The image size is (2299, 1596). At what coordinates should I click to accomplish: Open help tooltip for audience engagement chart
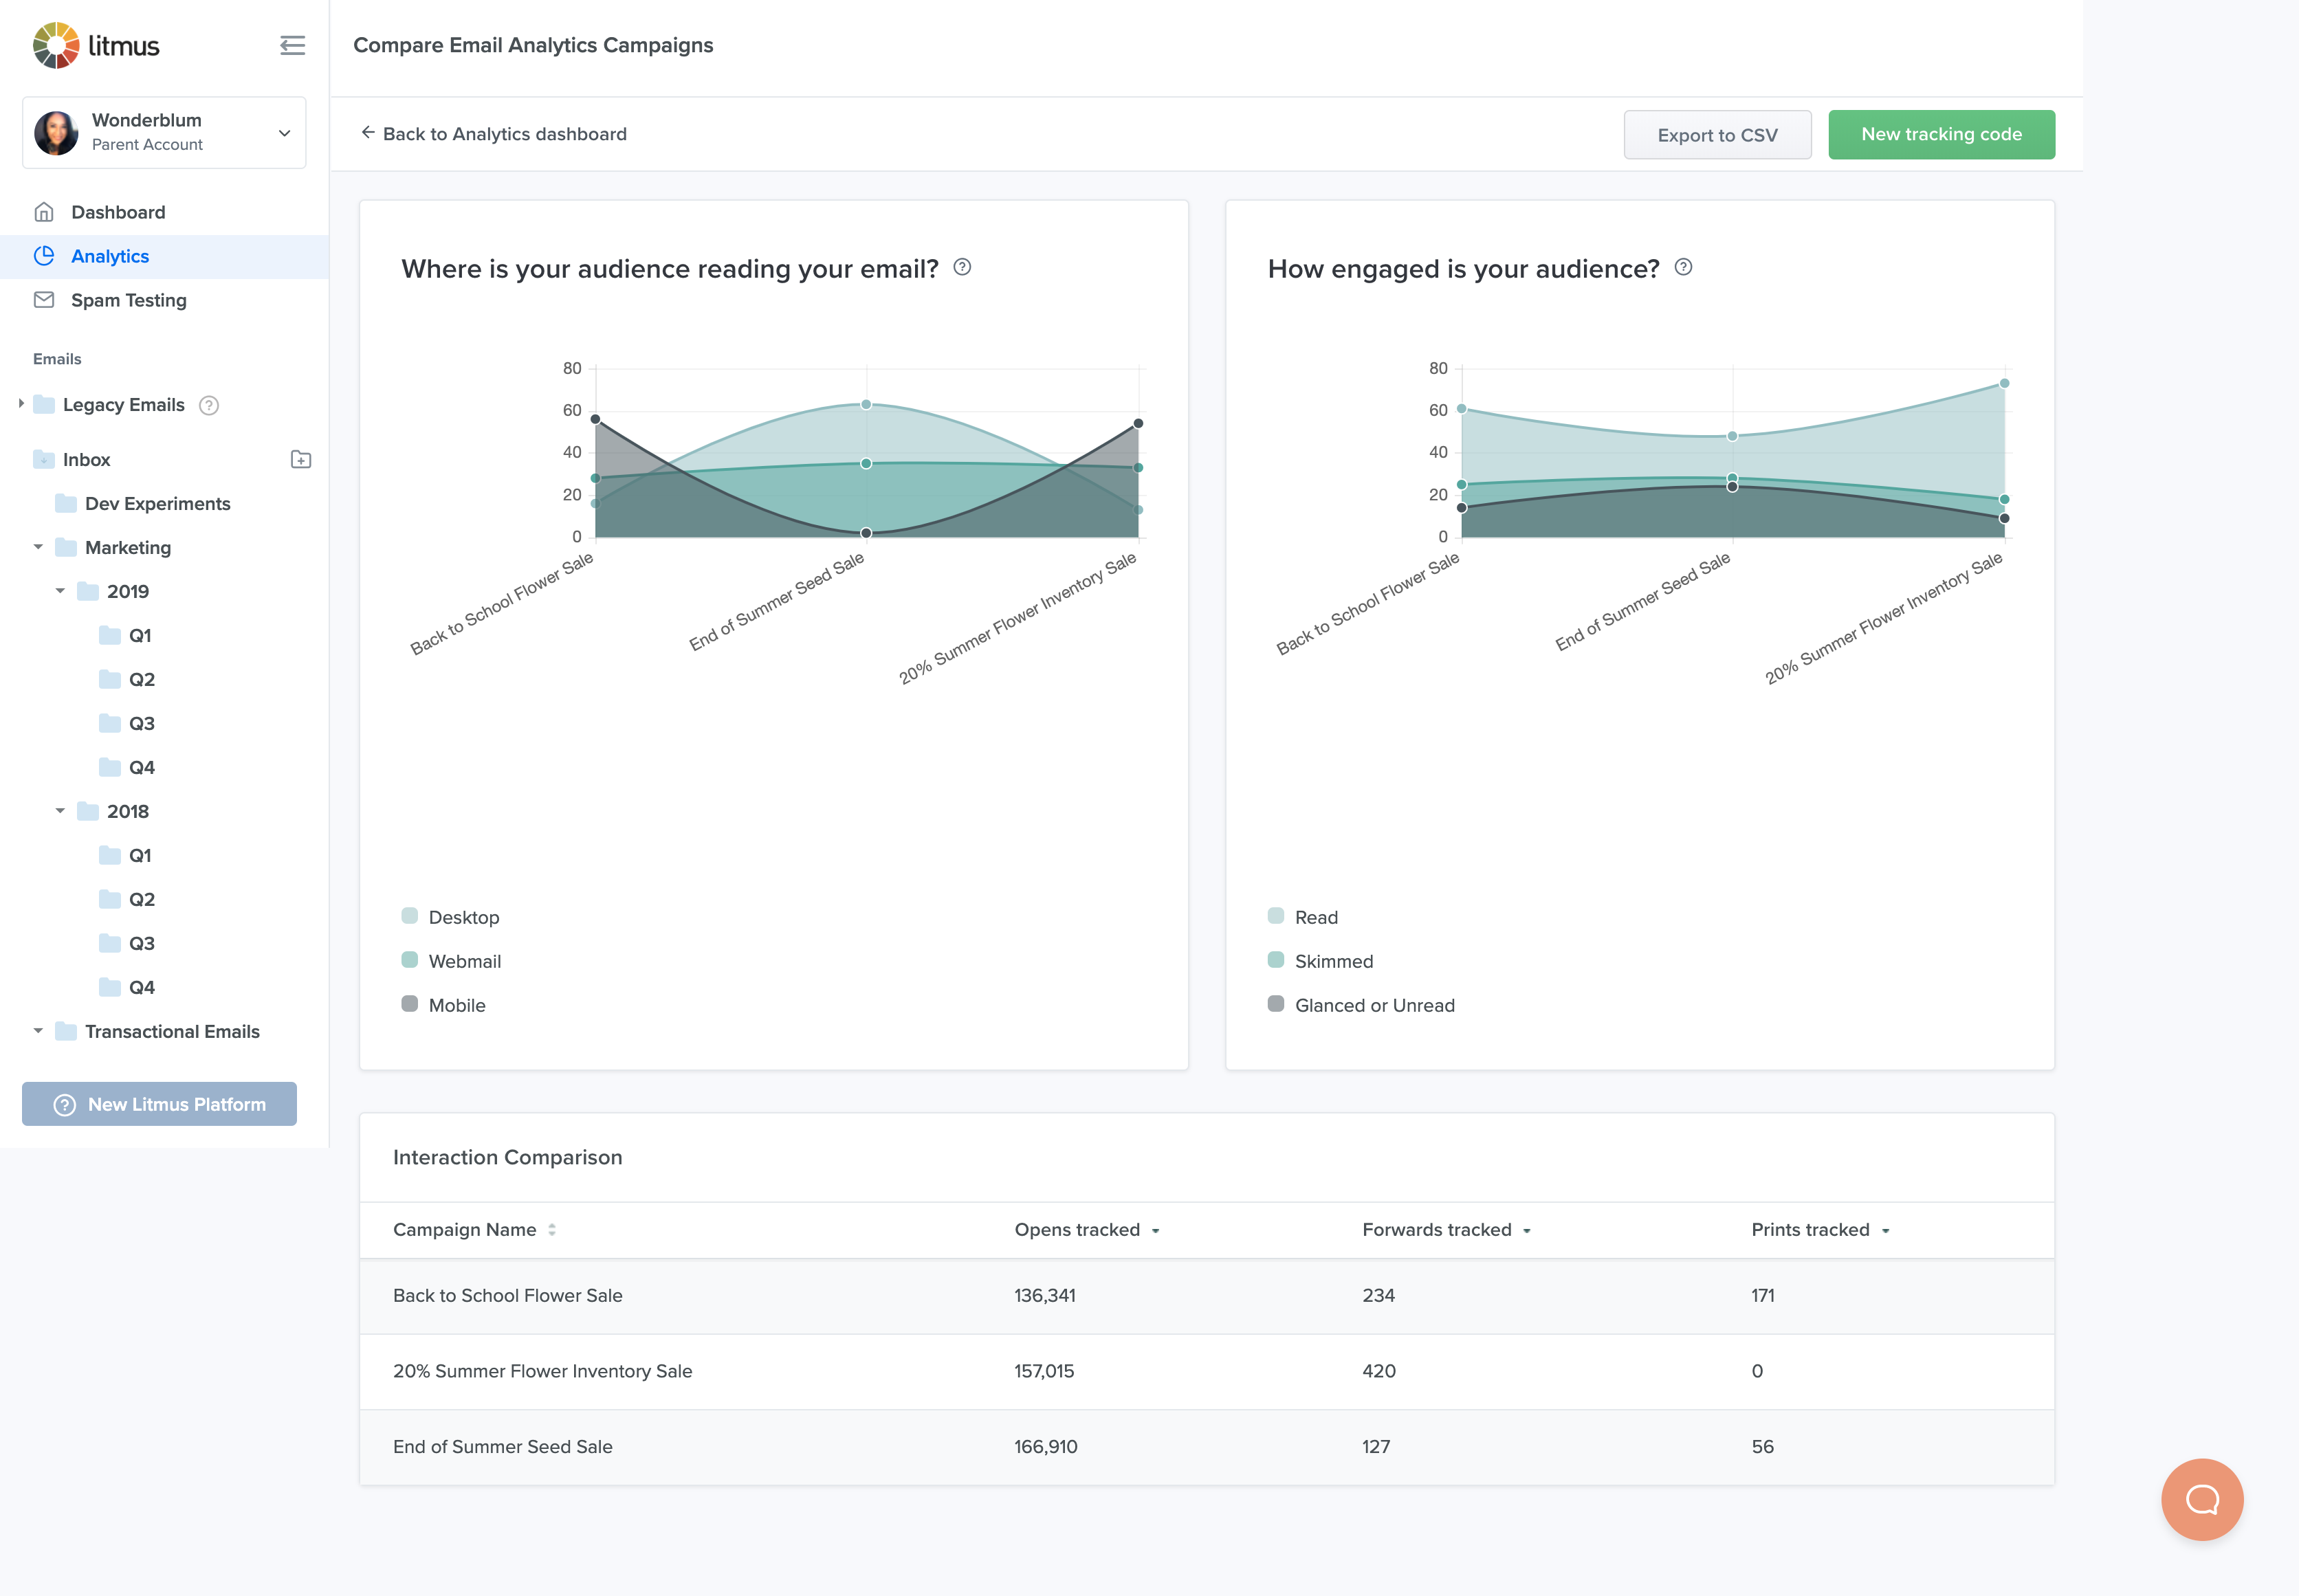pyautogui.click(x=1683, y=267)
